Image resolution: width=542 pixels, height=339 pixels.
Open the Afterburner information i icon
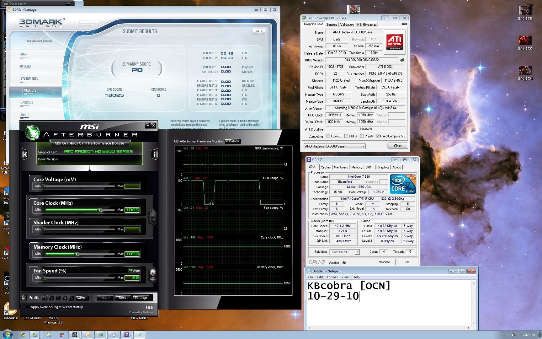154,154
